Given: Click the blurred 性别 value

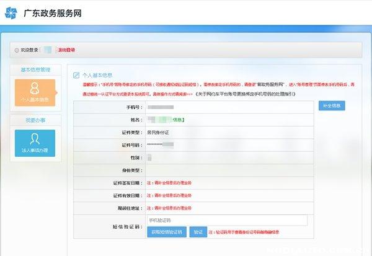Looking at the screenshot, I should [149, 157].
